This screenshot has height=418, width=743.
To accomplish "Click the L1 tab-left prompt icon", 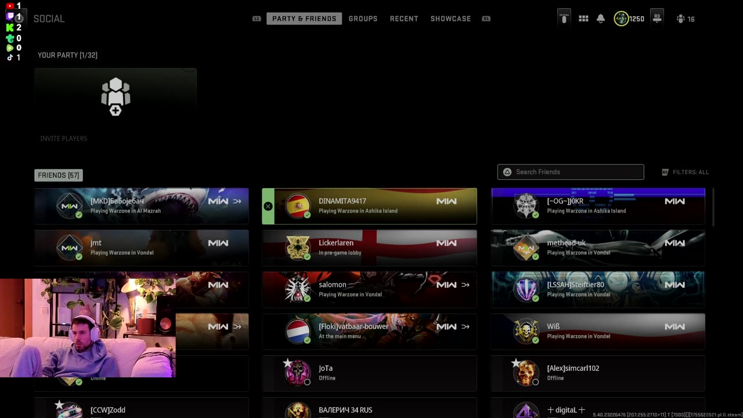I will [257, 19].
